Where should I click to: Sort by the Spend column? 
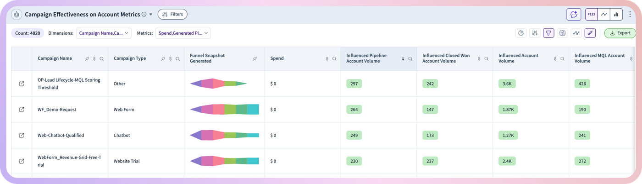pos(327,59)
